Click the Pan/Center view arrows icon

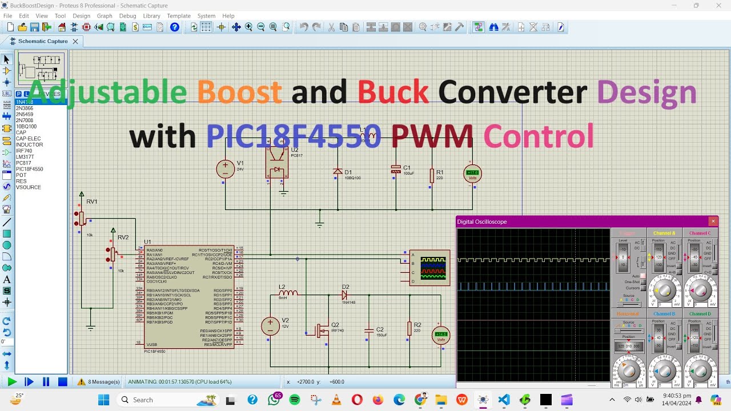tap(236, 27)
